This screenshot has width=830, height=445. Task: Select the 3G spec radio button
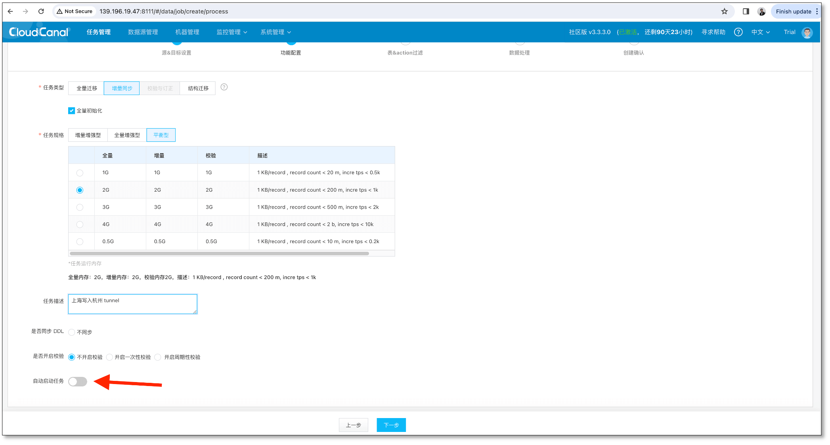coord(80,207)
